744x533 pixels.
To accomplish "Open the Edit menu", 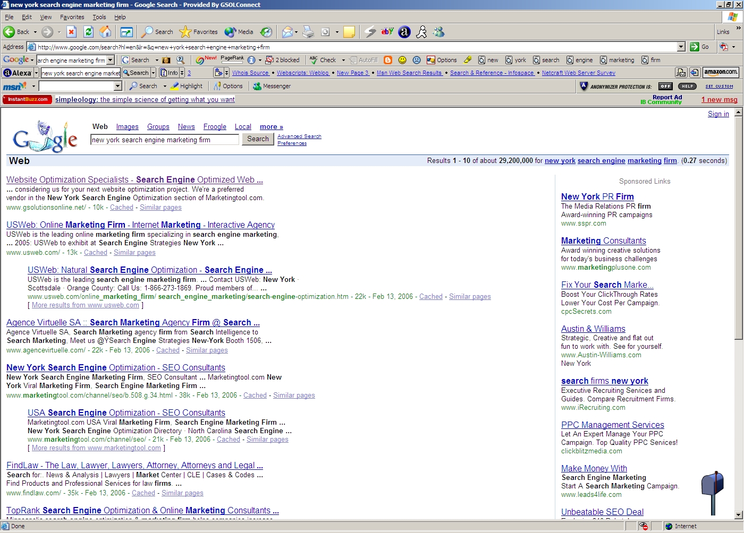I will [x=27, y=17].
